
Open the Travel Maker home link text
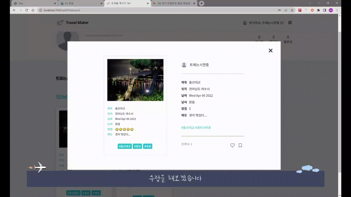(77, 23)
